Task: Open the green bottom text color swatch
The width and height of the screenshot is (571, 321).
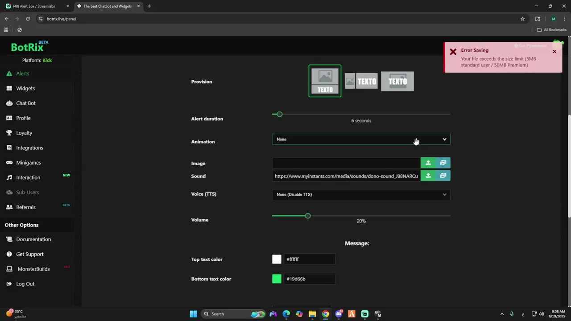Action: [277, 279]
